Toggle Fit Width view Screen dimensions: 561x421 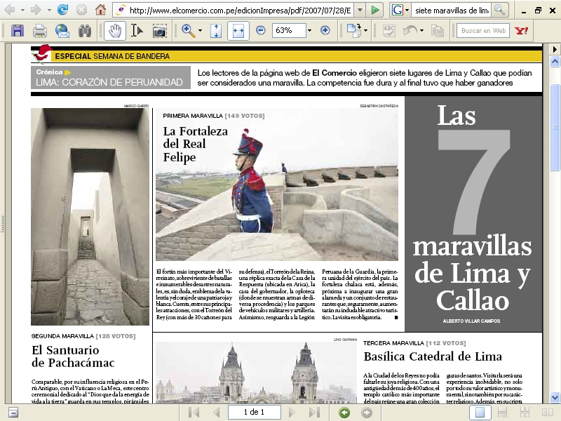click(x=238, y=30)
